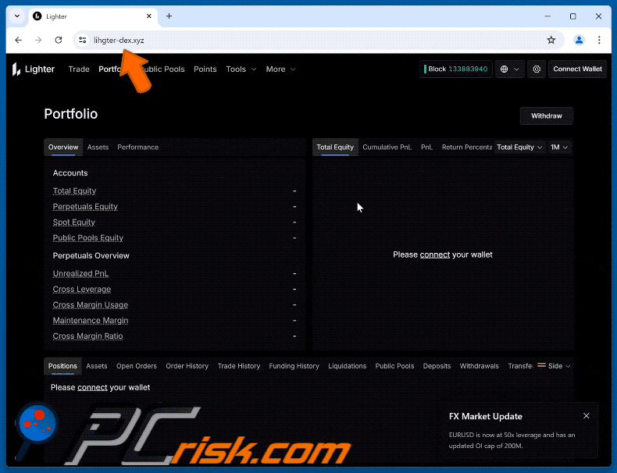Open the Side filter dropdown
617x473 pixels.
[554, 366]
